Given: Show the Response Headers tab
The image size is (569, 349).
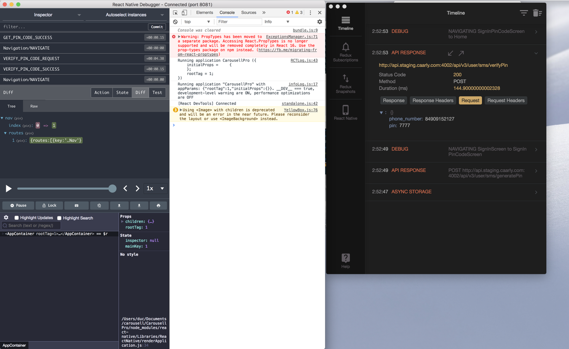Looking at the screenshot, I should pyautogui.click(x=433, y=100).
